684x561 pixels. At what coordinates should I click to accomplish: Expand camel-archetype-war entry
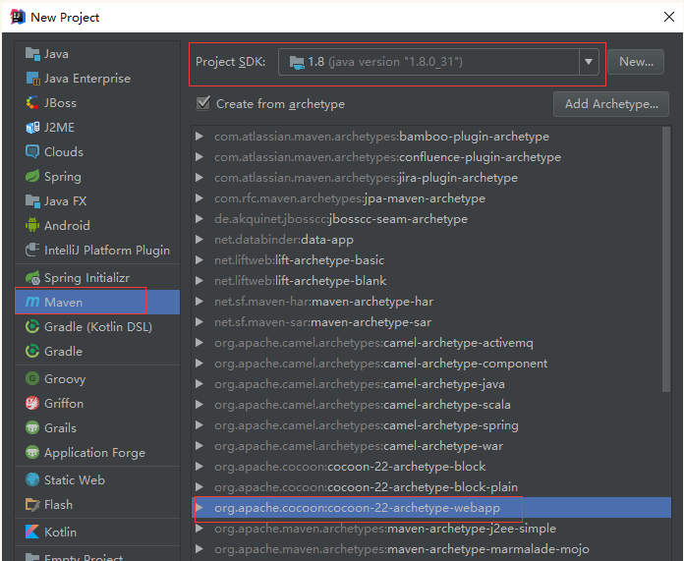(x=199, y=446)
